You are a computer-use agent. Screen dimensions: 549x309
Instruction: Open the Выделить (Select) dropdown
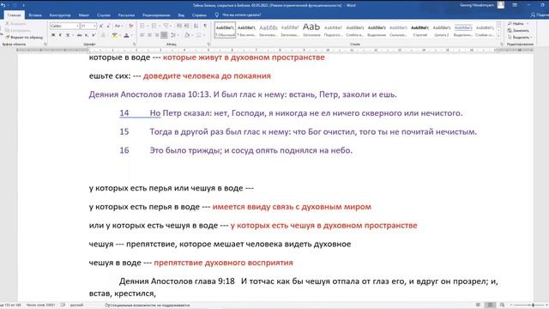click(x=520, y=37)
